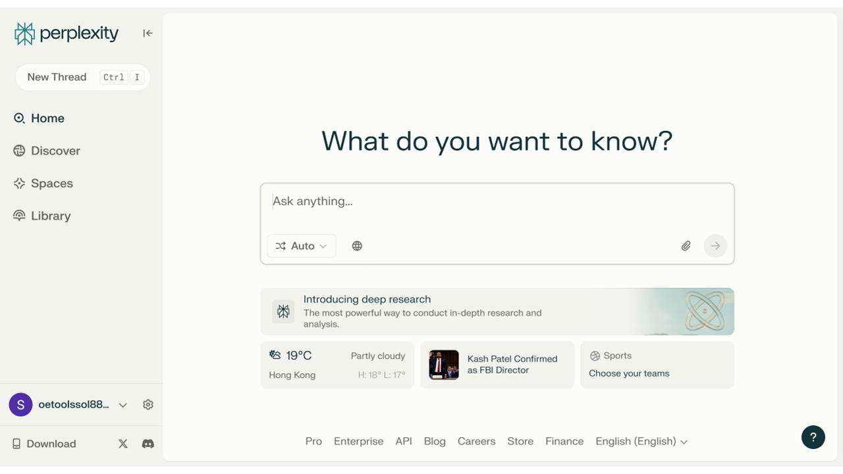Submit query with the arrow button
The height and width of the screenshot is (474, 843).
pos(715,246)
